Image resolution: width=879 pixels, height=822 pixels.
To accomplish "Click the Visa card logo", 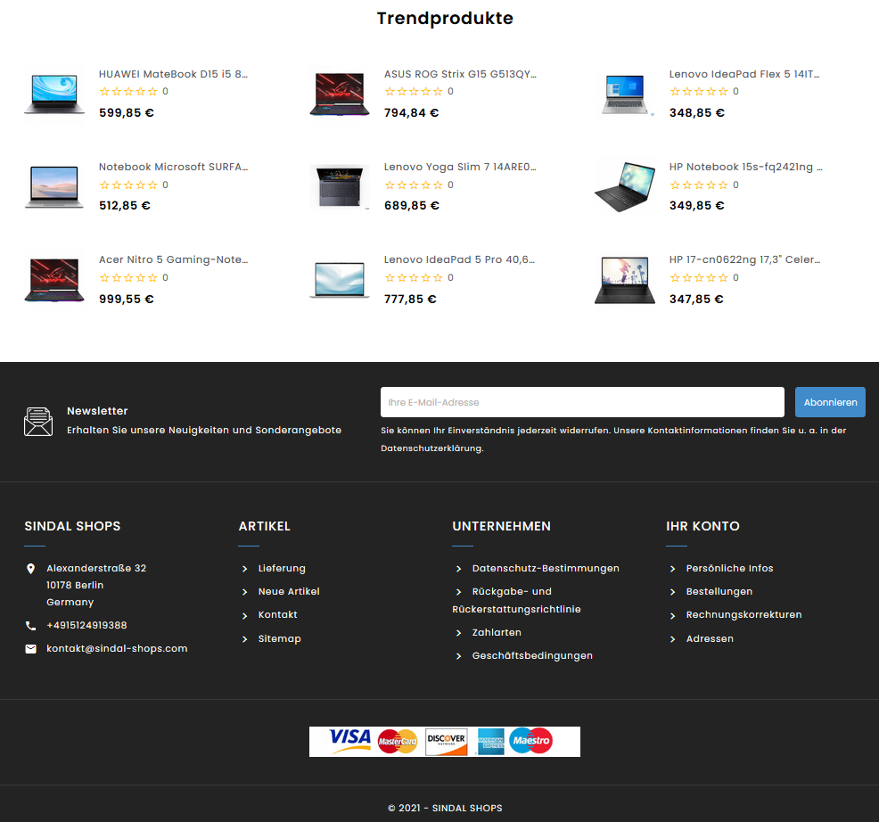I will coord(349,741).
